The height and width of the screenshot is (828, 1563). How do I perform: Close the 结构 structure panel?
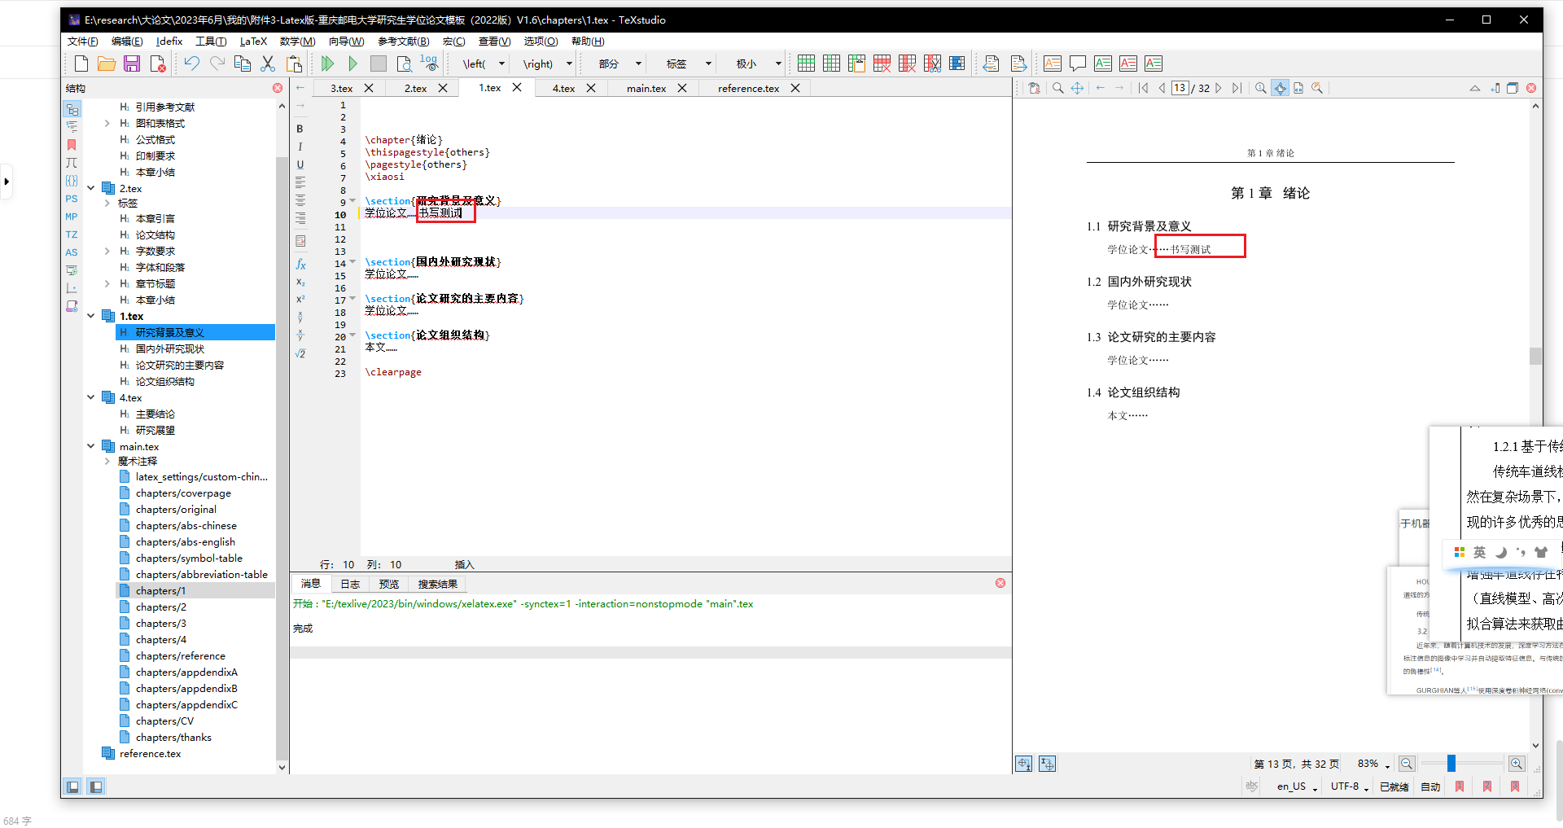(x=278, y=88)
